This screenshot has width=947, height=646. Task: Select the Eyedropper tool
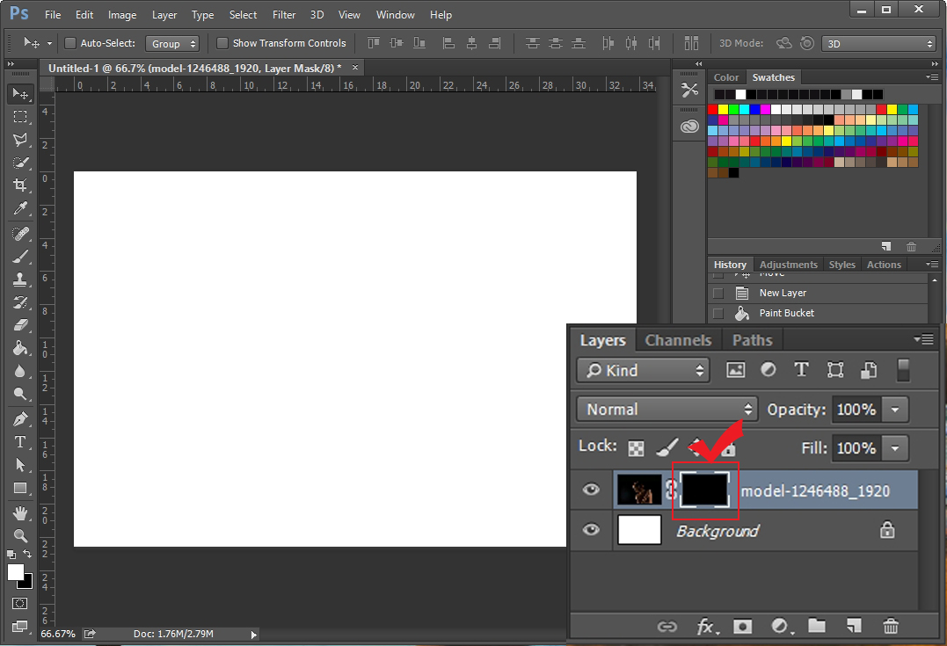20,209
